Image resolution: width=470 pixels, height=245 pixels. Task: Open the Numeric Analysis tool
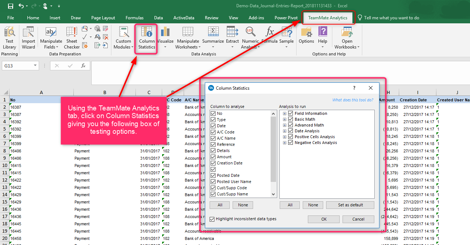(x=250, y=38)
